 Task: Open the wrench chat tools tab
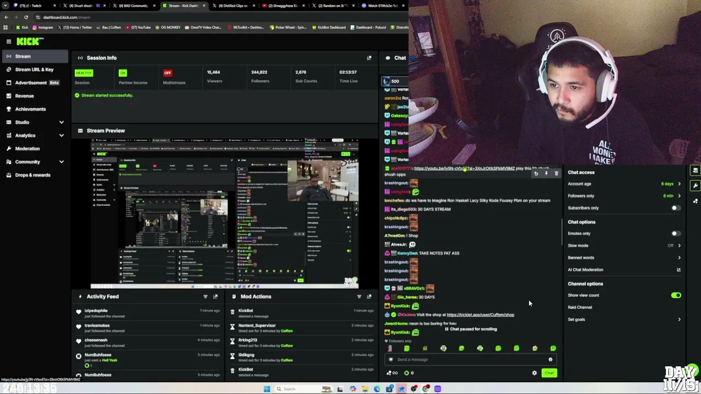[695, 186]
